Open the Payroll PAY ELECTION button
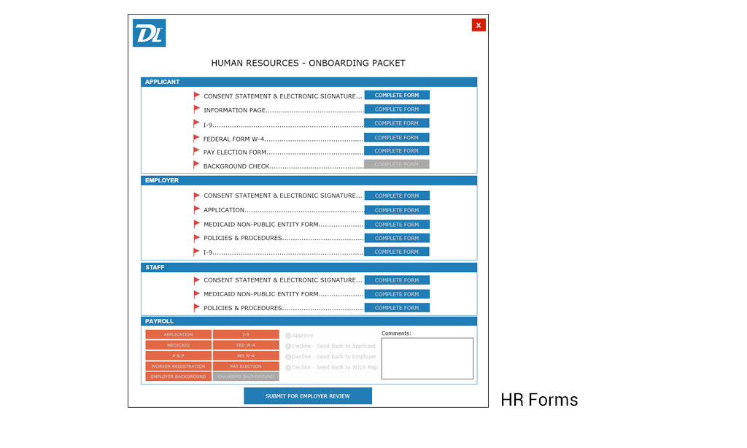Screen dimensions: 747x448 246,366
